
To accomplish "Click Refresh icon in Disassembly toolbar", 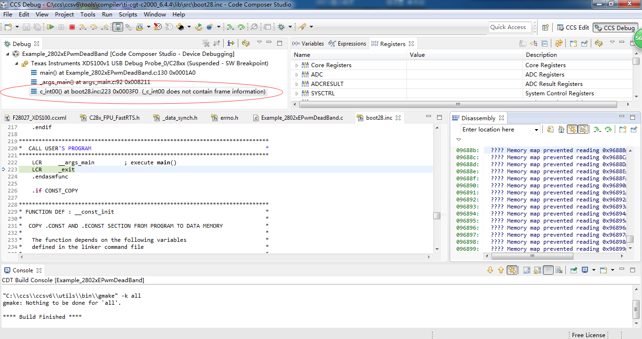I will [549, 130].
